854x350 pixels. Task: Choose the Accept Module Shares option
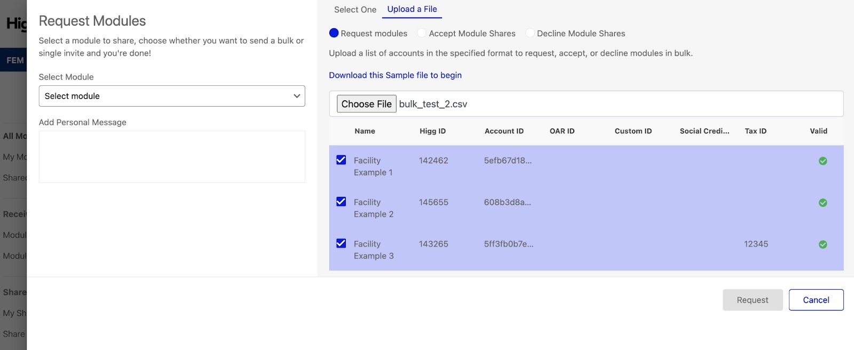point(422,33)
